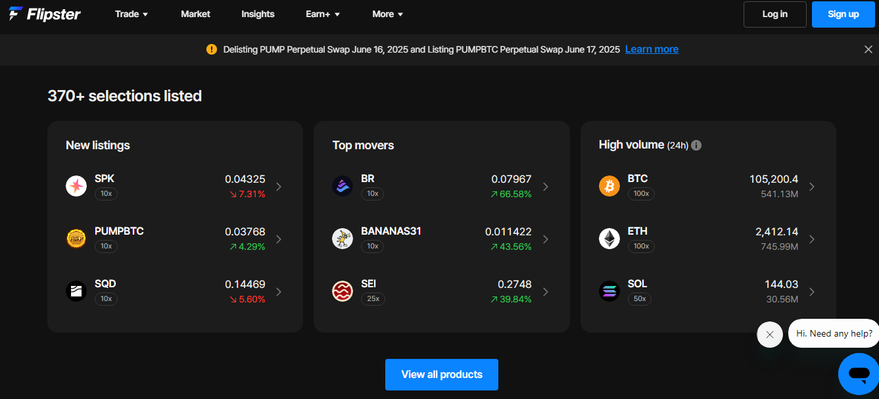Click SEI 39.84% change value
This screenshot has width=879, height=399.
(511, 299)
